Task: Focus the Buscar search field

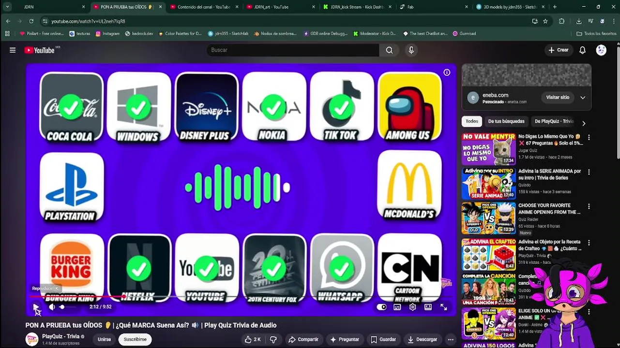Action: coord(293,50)
